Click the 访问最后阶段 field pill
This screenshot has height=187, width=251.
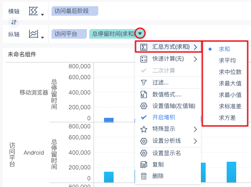pos(75,11)
